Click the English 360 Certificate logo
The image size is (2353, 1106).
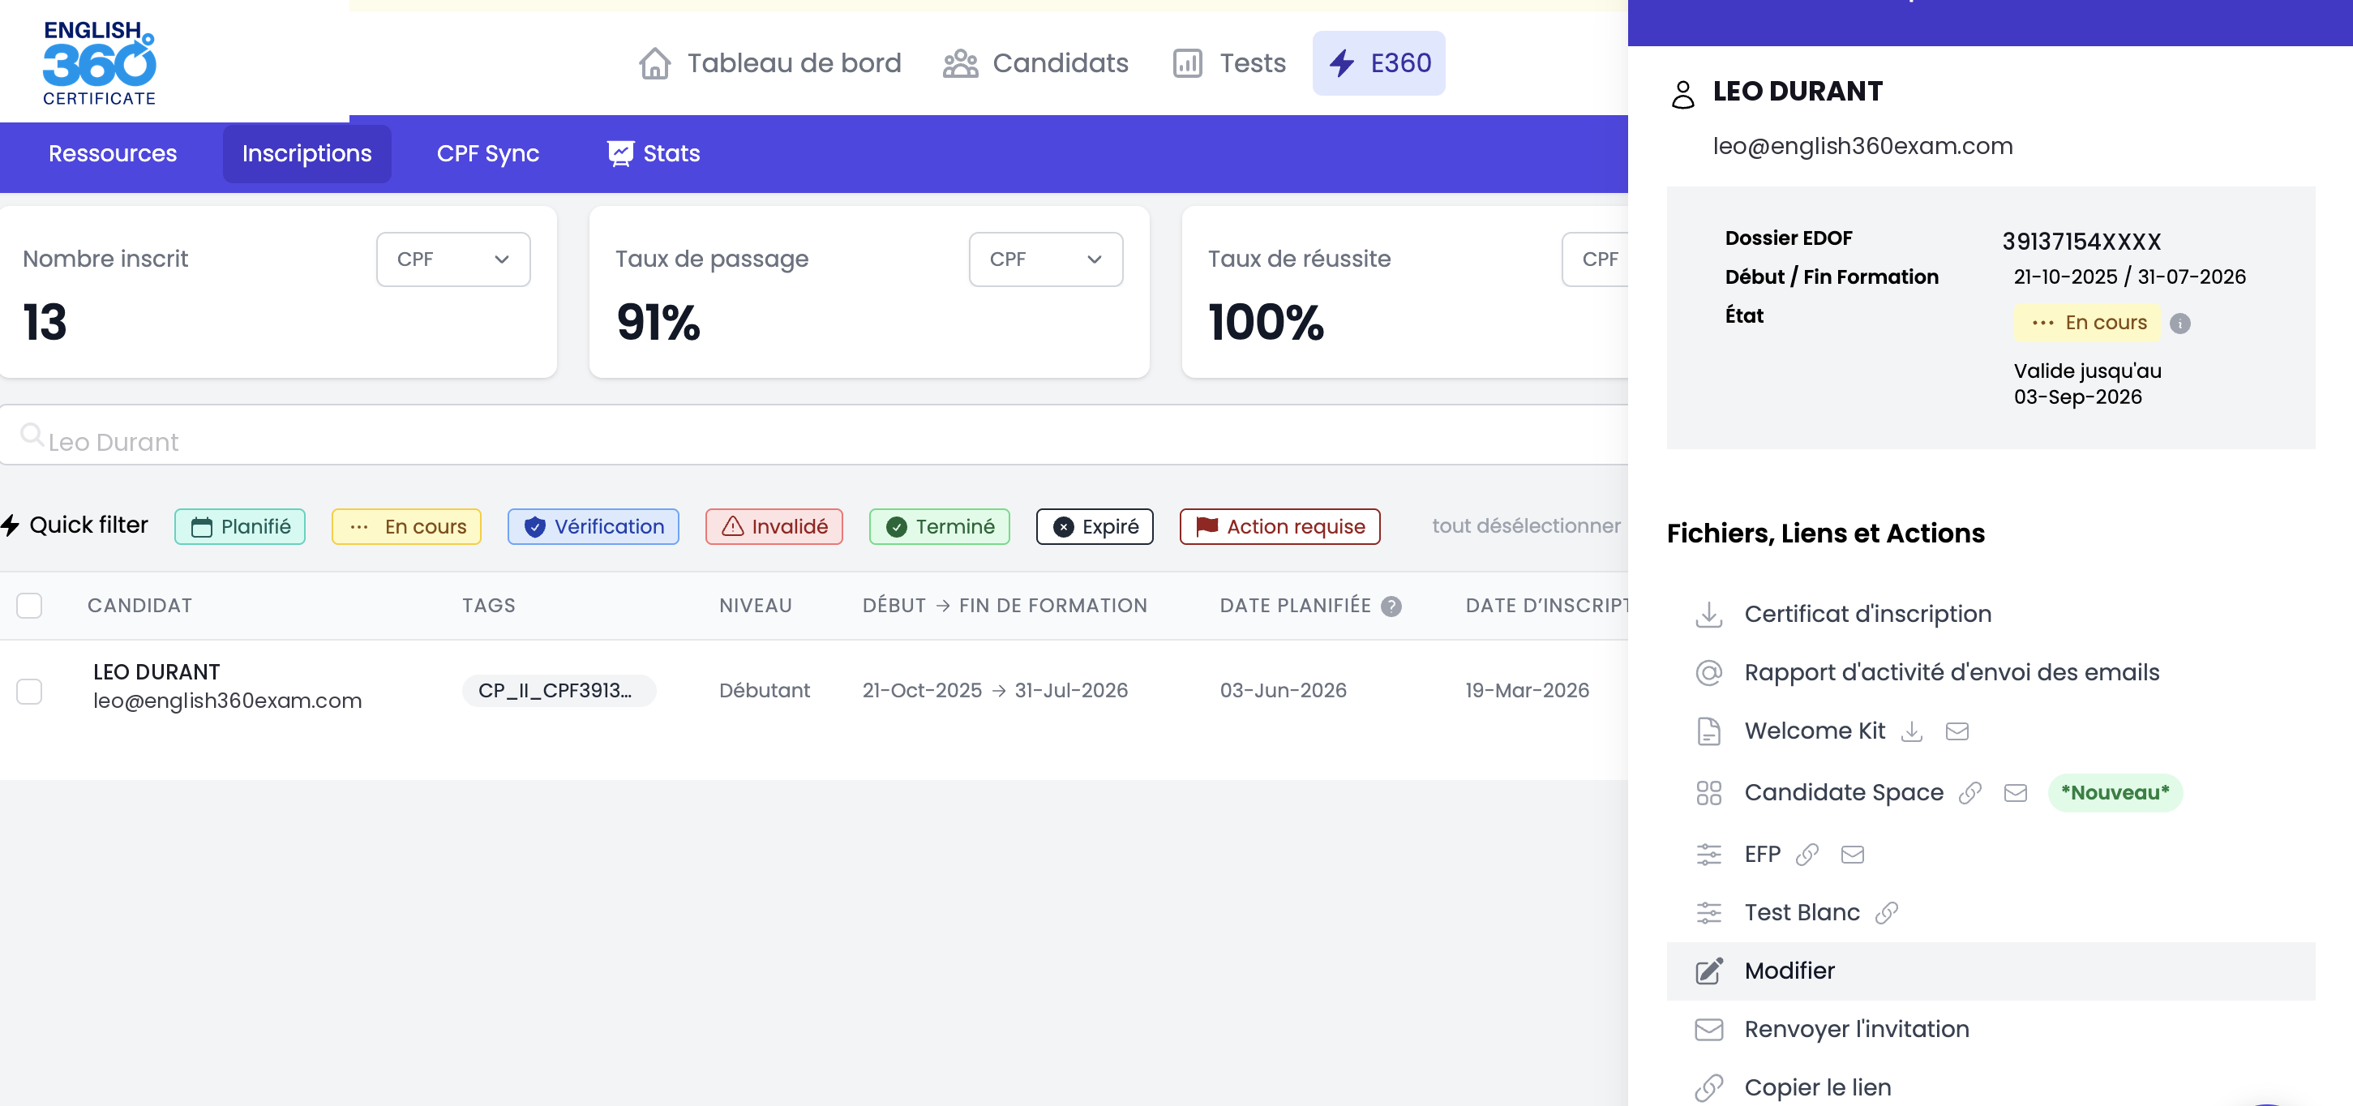tap(99, 62)
